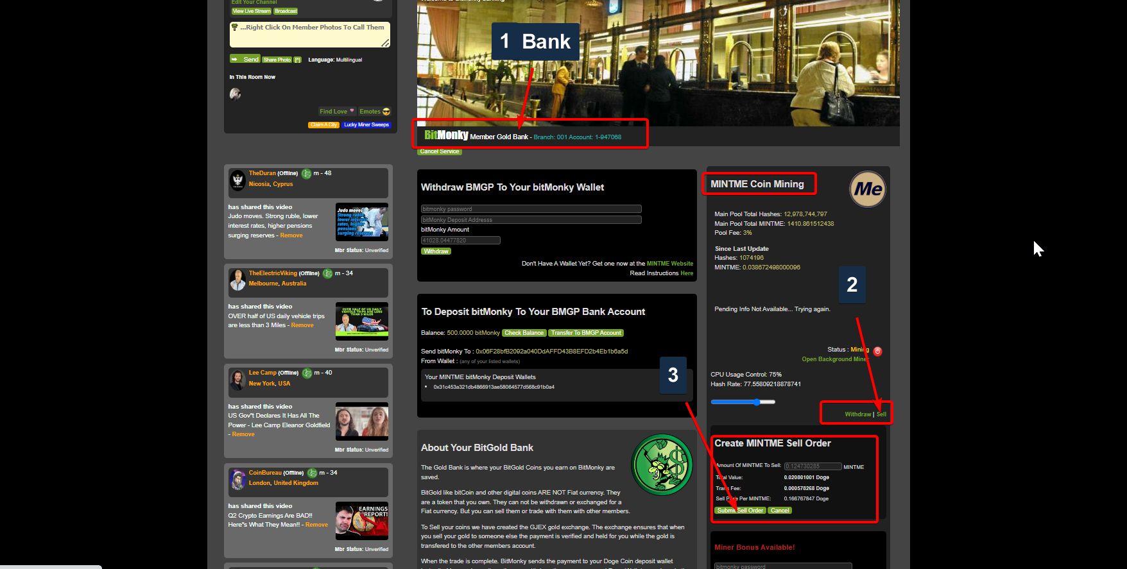
Task: Remove the Q2 Crypto Earnings video
Action: [x=316, y=525]
